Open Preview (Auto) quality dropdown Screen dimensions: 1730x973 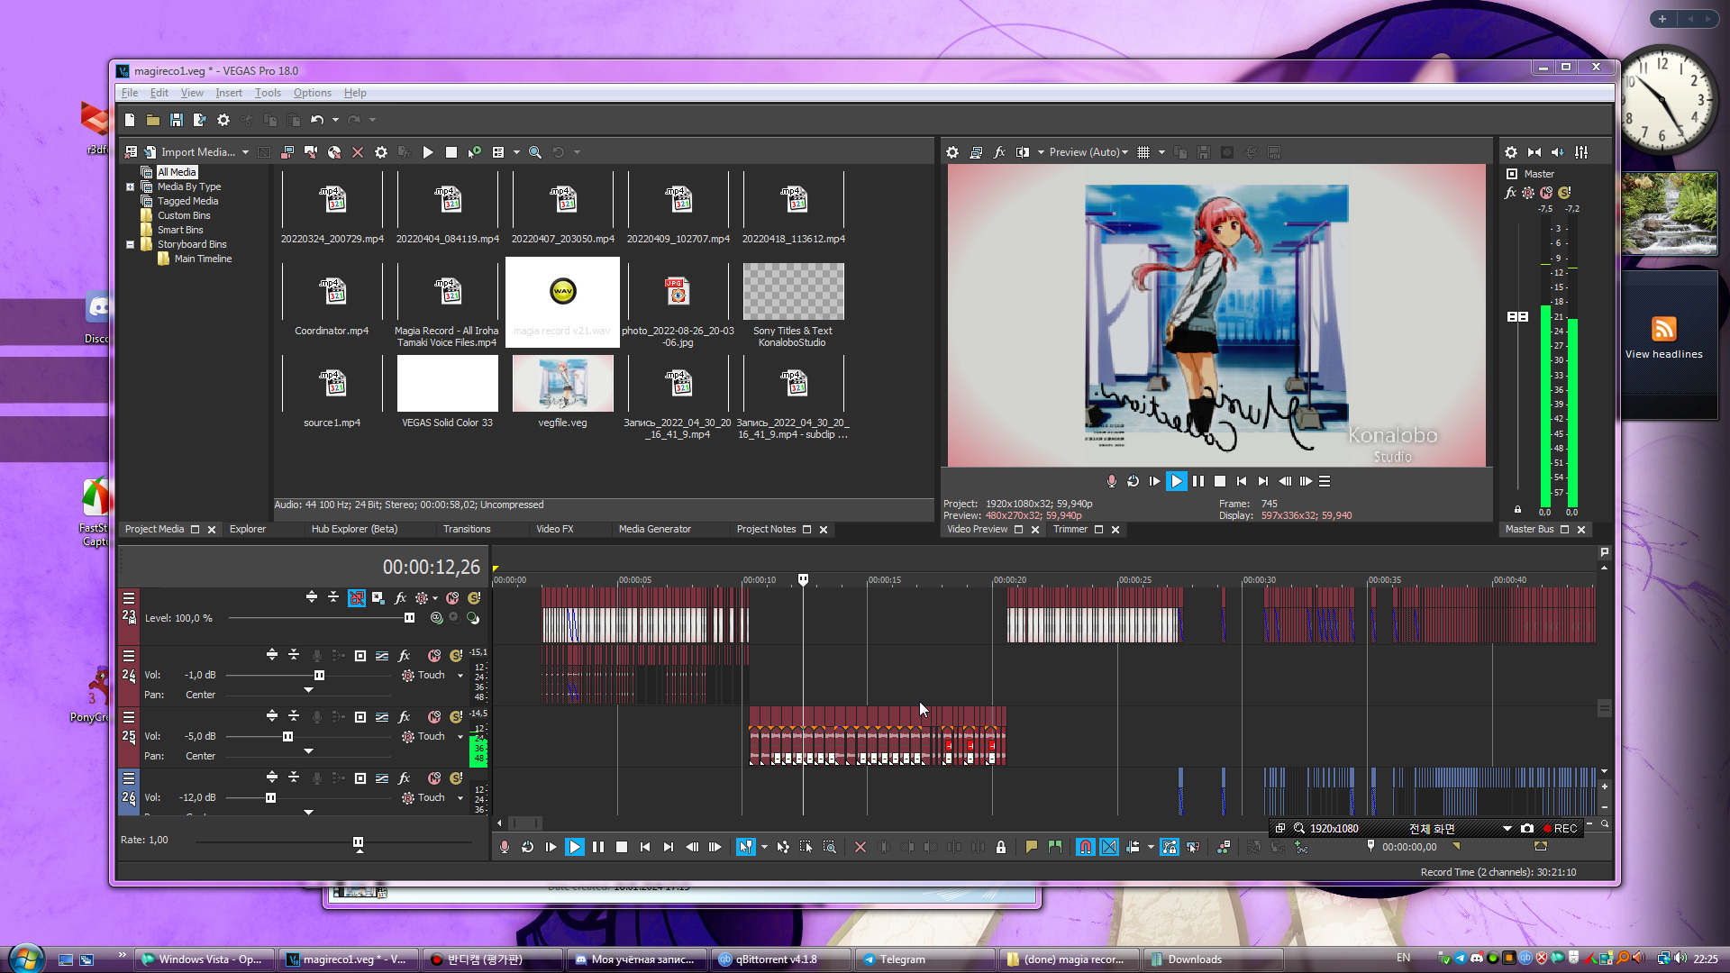tap(1089, 152)
